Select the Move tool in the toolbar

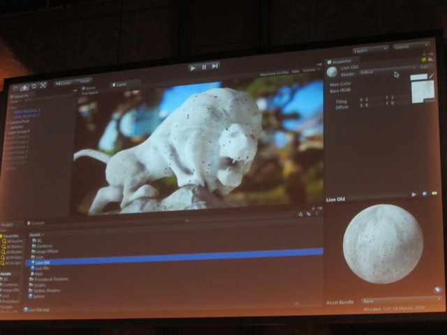pos(25,87)
